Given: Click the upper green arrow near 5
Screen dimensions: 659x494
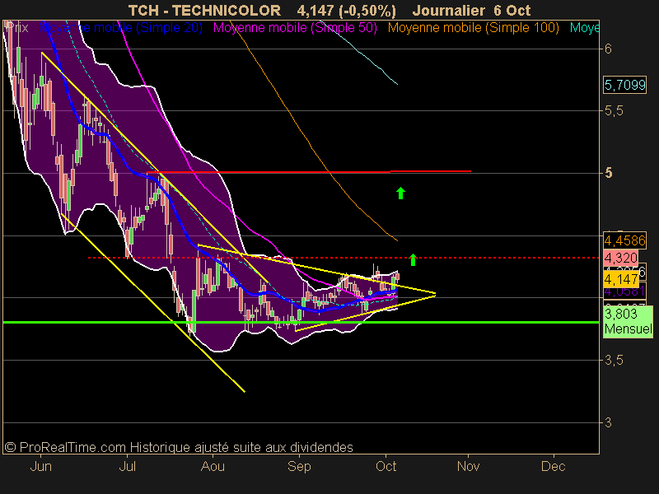Looking at the screenshot, I should 400,193.
